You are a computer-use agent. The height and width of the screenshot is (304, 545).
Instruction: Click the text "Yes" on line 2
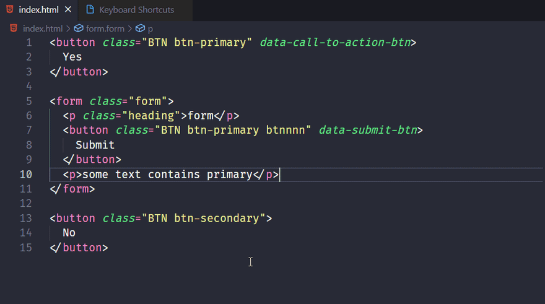[x=72, y=57]
